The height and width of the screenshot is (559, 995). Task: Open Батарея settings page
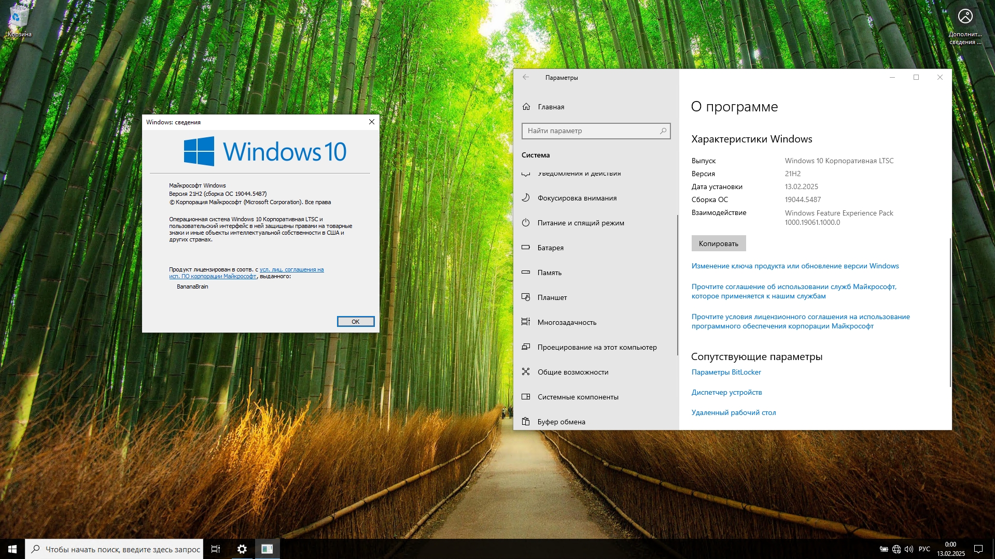[x=596, y=248]
